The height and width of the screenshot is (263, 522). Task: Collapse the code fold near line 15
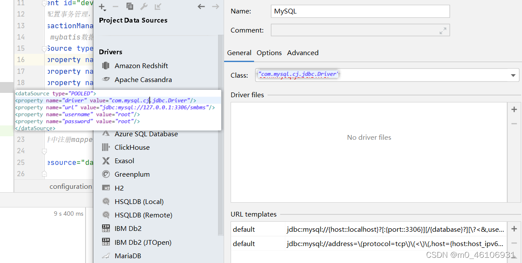(44, 49)
